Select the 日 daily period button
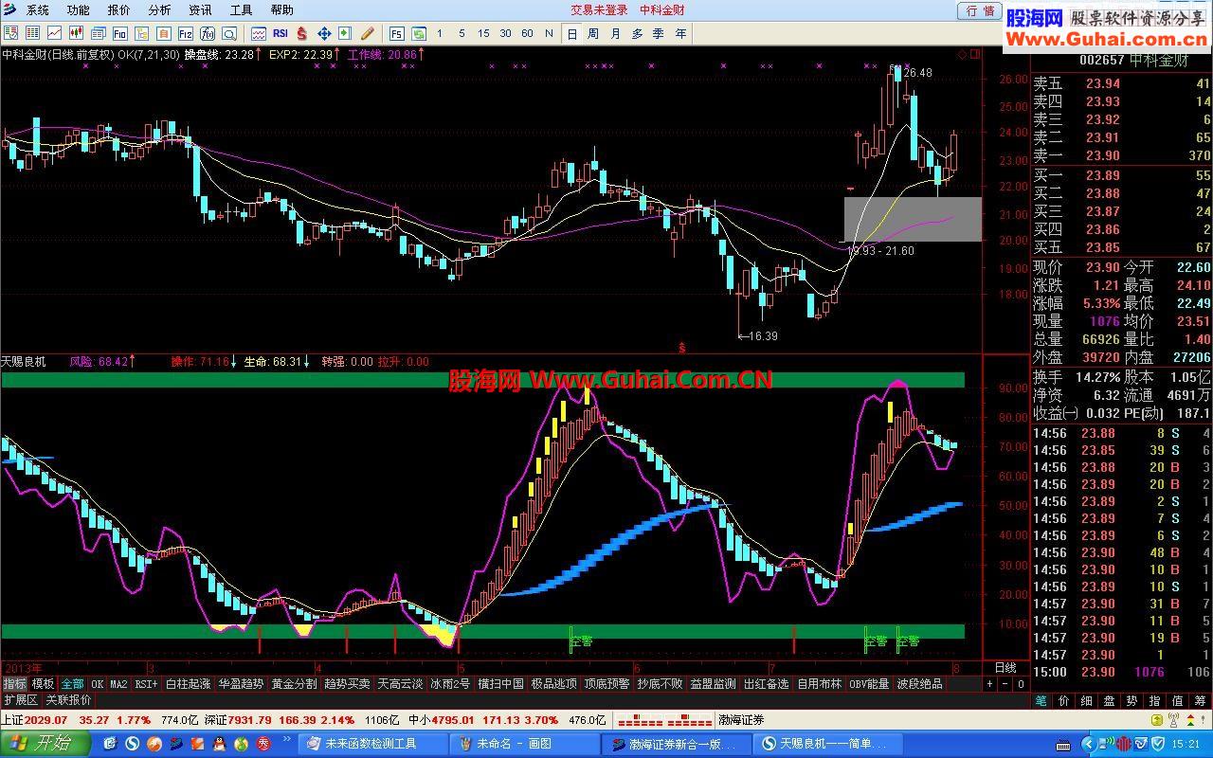The image size is (1213, 758). click(572, 33)
